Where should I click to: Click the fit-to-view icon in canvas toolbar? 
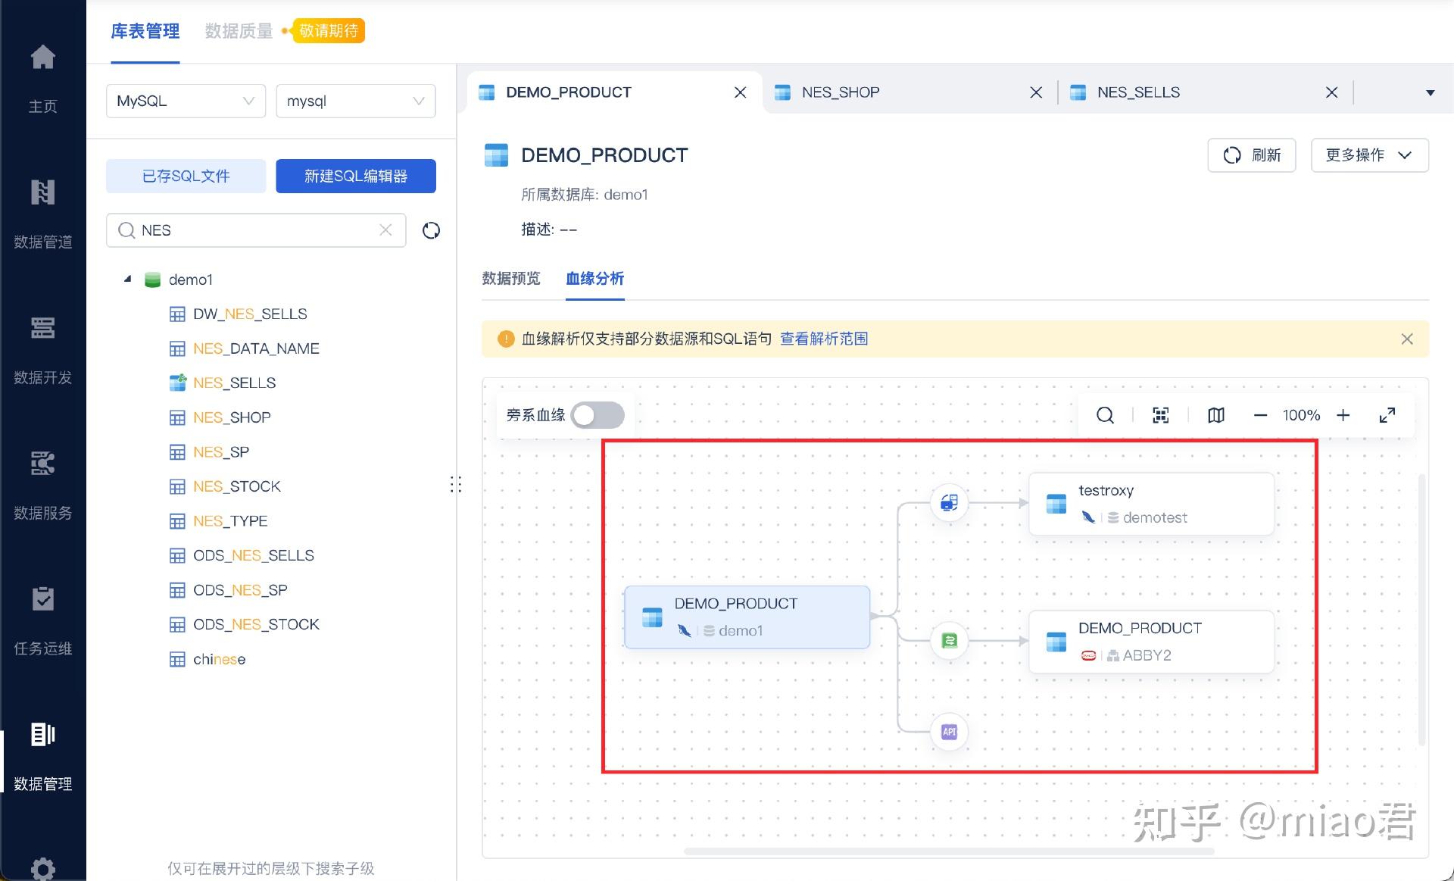1160,415
